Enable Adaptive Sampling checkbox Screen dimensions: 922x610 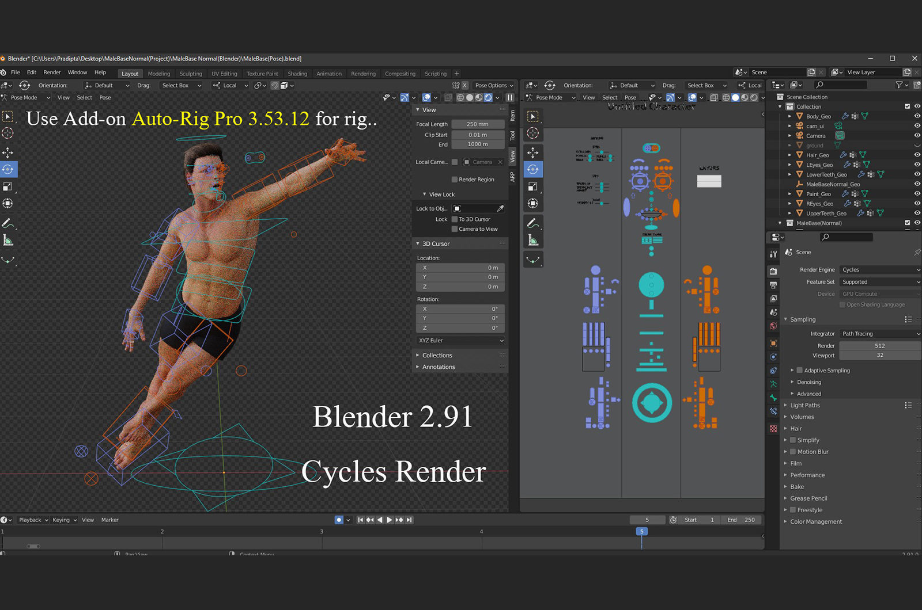click(800, 371)
